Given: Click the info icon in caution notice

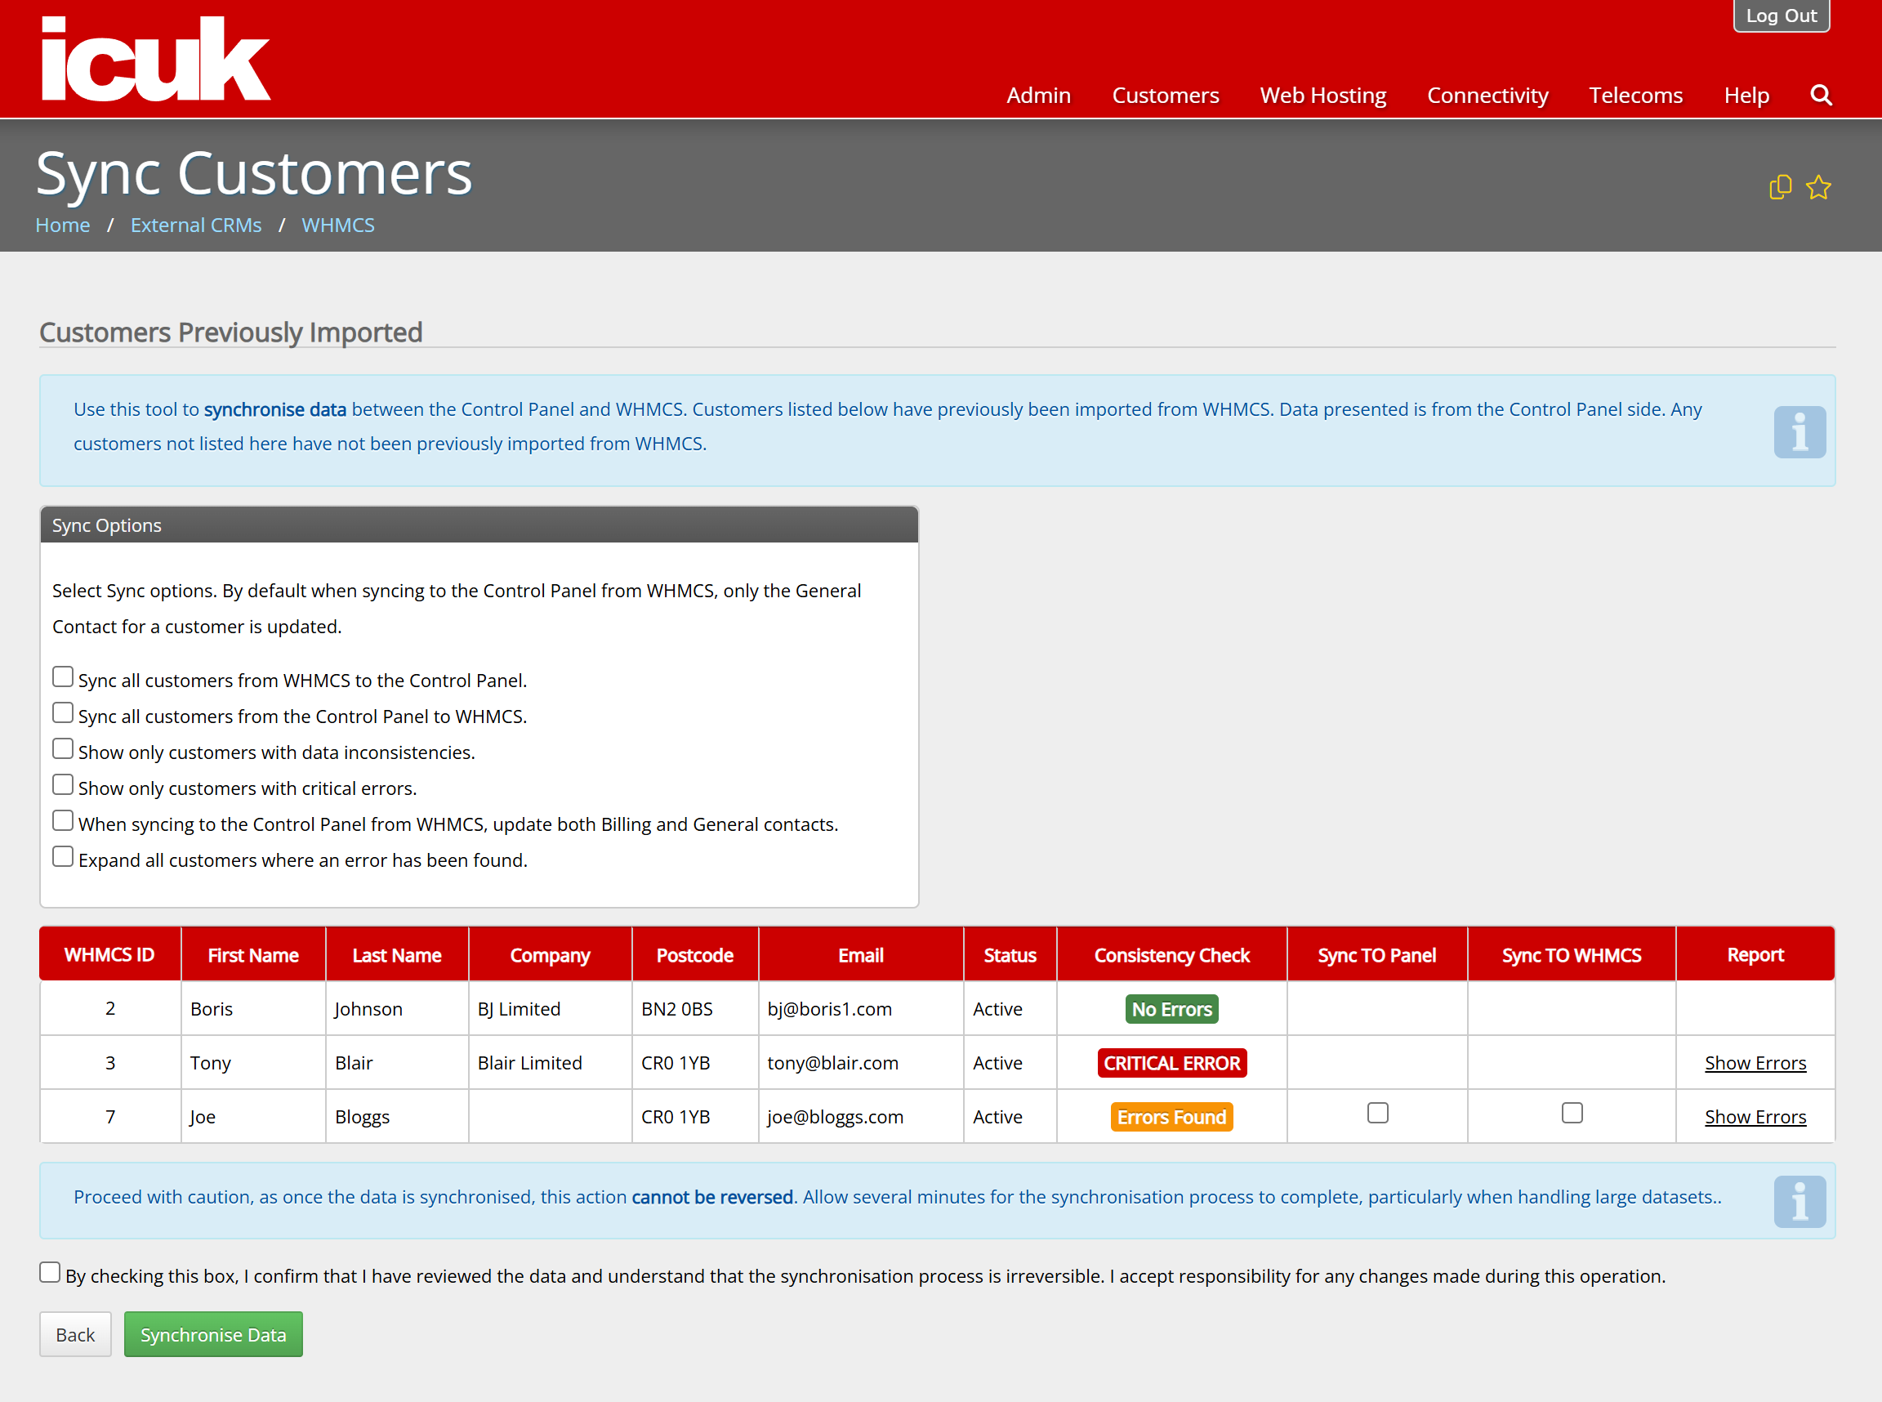Looking at the screenshot, I should pyautogui.click(x=1799, y=1202).
